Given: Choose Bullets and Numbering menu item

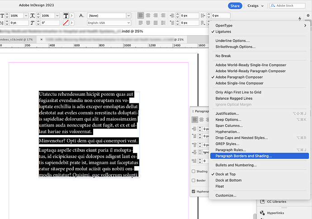Looking at the screenshot, I should pyautogui.click(x=260, y=165).
